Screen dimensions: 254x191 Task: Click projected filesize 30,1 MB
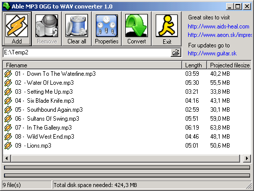click(220, 110)
